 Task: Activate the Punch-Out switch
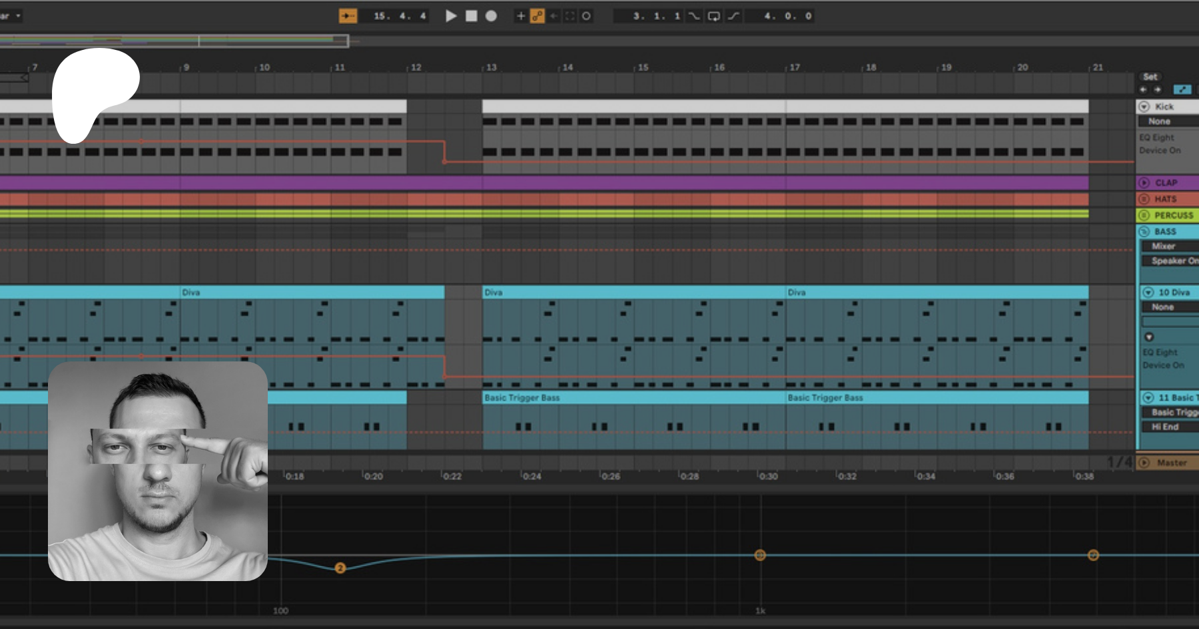(733, 16)
